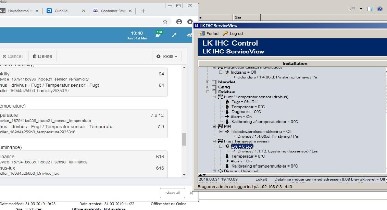Expand the blandet tree node

(x=208, y=82)
